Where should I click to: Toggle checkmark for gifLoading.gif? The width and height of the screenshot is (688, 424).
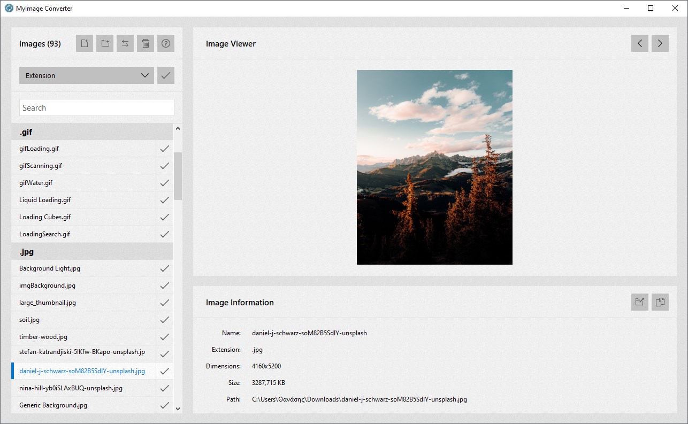pos(165,149)
